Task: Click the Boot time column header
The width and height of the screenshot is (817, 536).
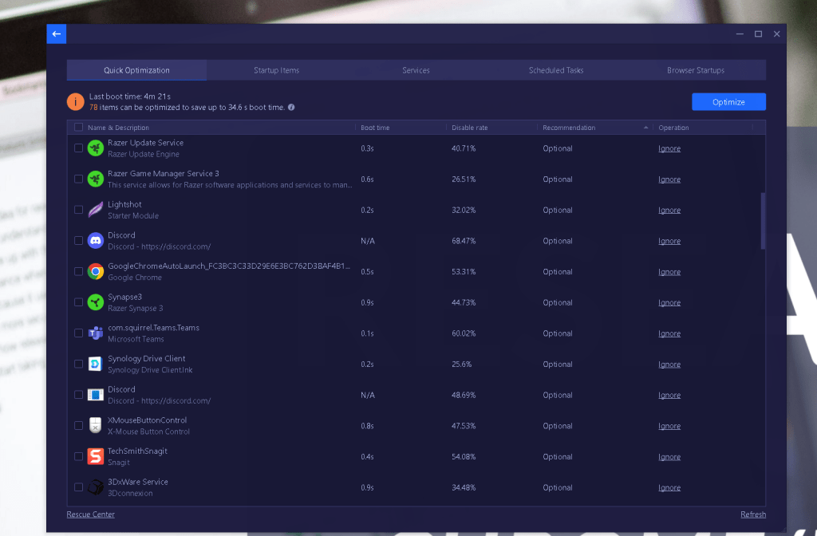Action: click(375, 128)
